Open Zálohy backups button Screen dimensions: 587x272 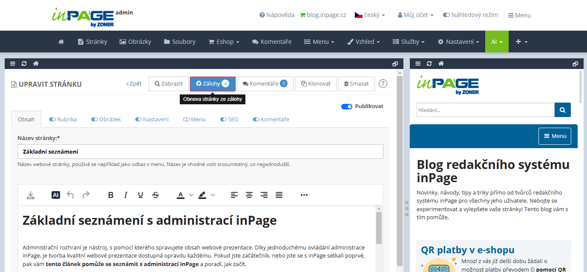click(x=213, y=84)
